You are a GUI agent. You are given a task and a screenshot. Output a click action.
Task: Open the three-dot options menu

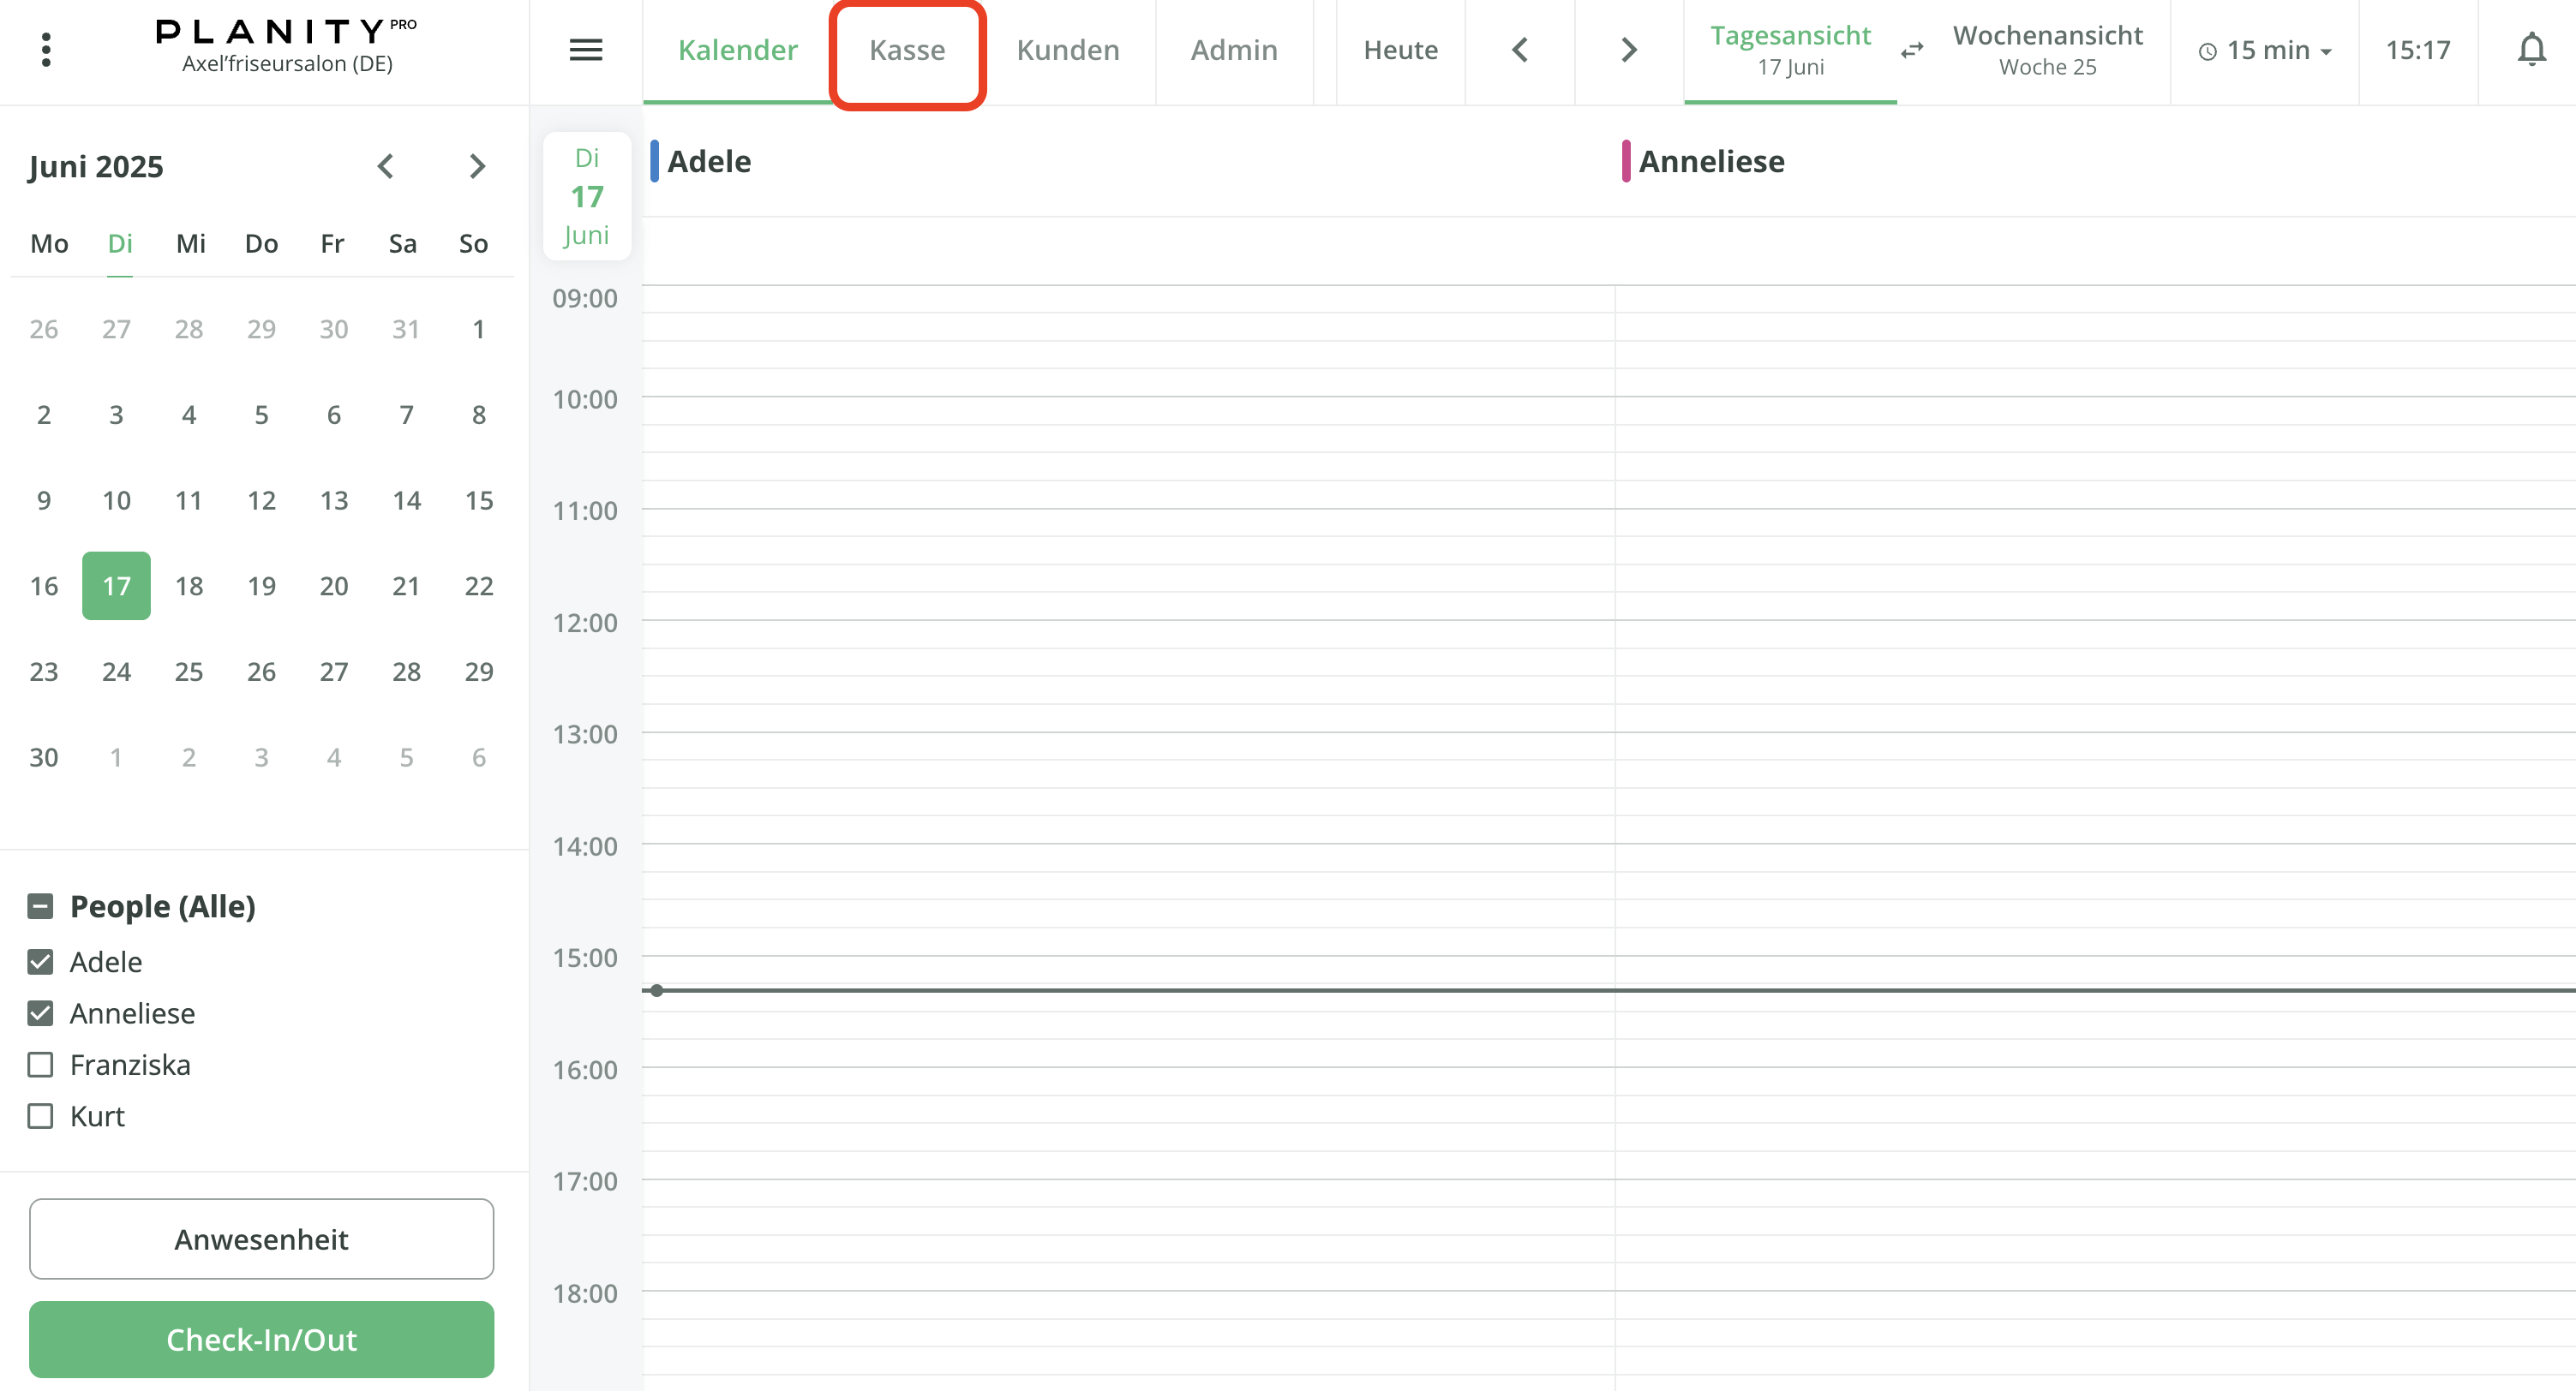[46, 50]
